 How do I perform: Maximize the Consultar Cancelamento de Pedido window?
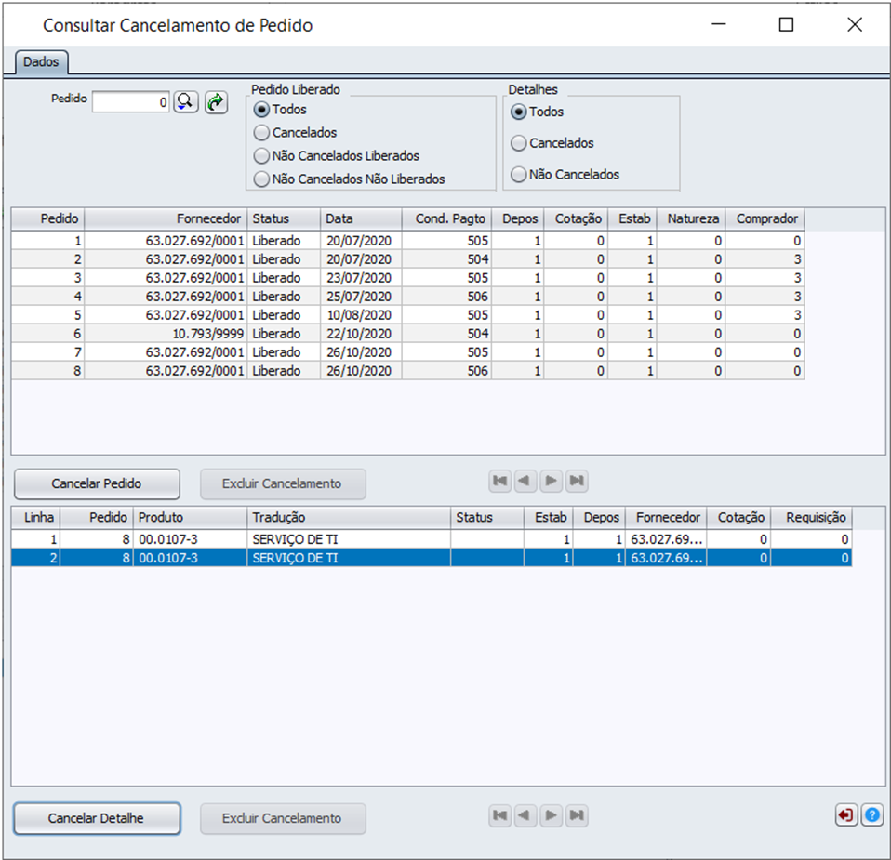[x=786, y=24]
